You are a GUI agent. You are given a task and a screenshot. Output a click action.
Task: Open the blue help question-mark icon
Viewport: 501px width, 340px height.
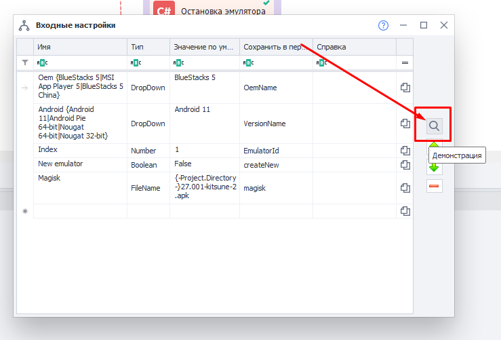click(383, 26)
